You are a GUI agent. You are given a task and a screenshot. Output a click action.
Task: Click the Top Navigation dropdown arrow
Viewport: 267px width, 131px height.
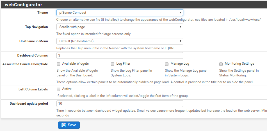pyautogui.click(x=180, y=27)
